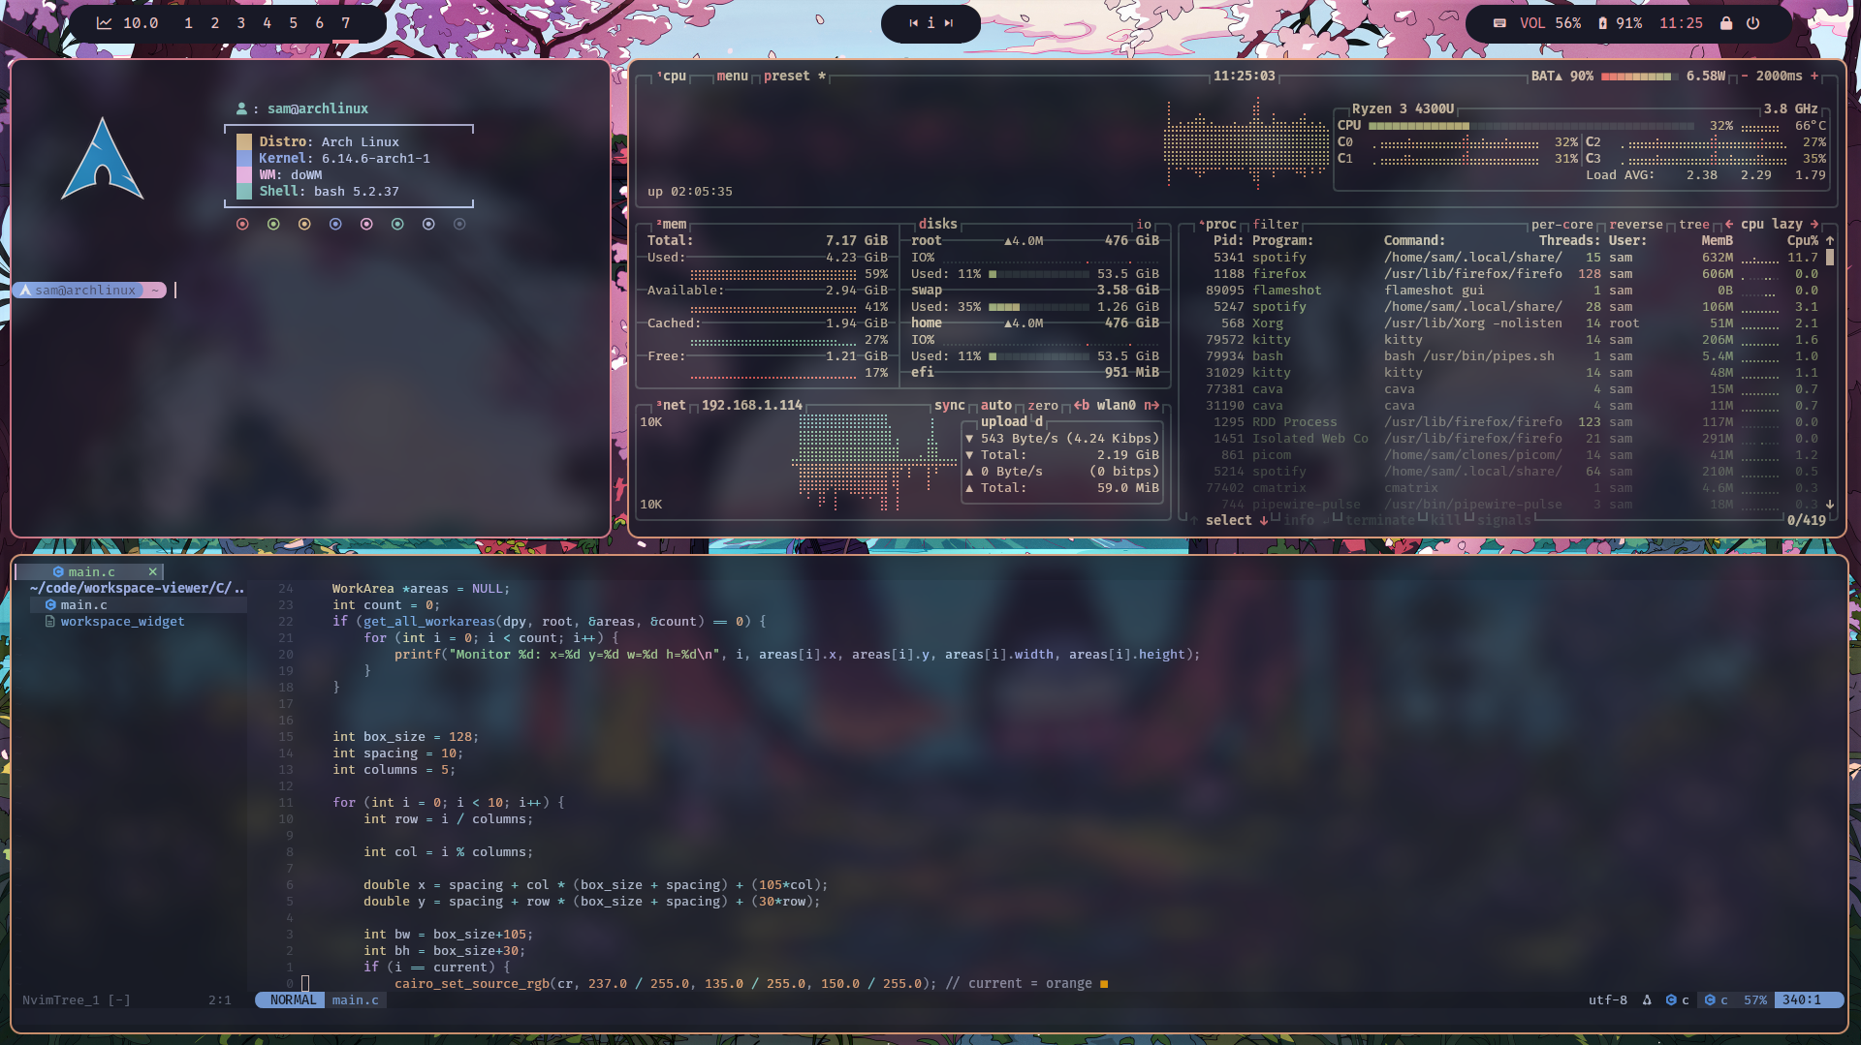
Task: Toggle per-core process CPU usage
Action: 1562,224
